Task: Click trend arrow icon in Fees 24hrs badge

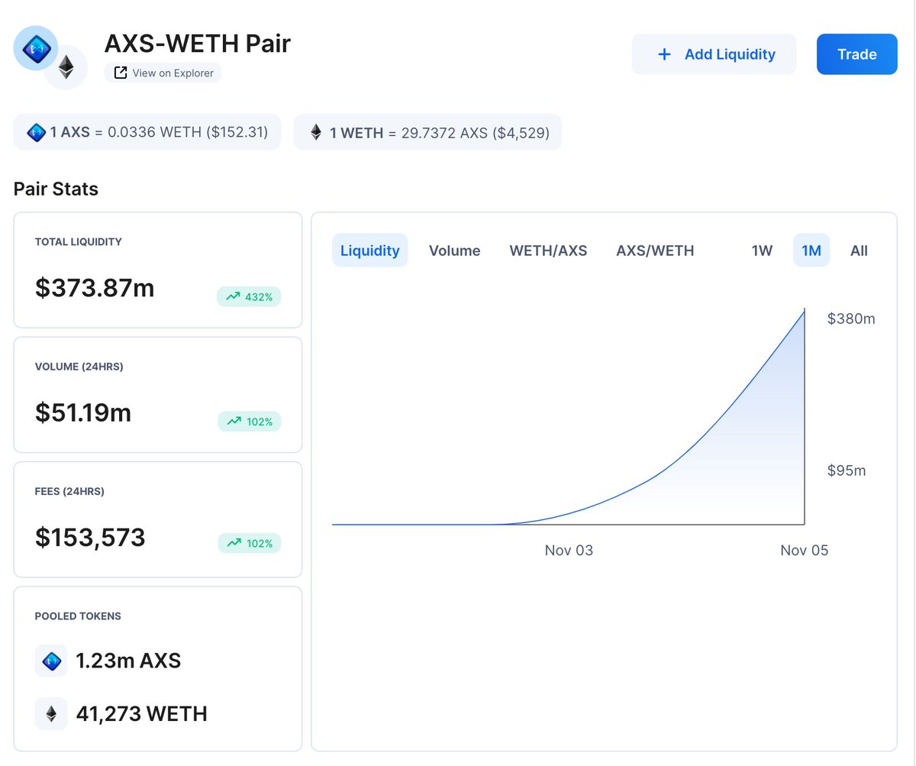Action: (x=233, y=543)
